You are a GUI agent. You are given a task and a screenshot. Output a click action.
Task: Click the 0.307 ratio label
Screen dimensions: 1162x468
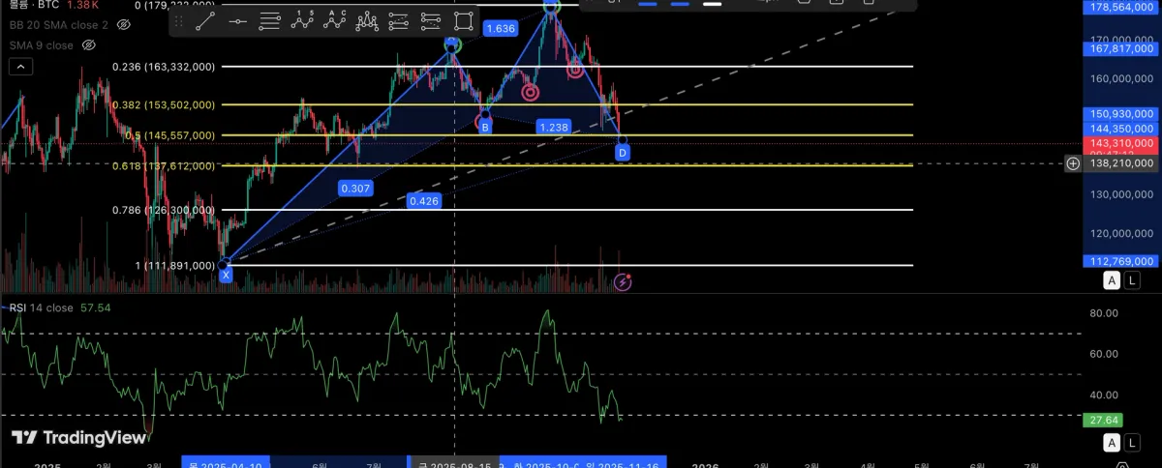[x=355, y=188]
